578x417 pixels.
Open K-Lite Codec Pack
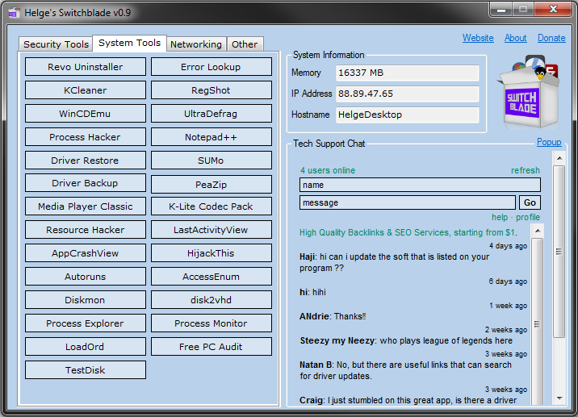point(211,206)
